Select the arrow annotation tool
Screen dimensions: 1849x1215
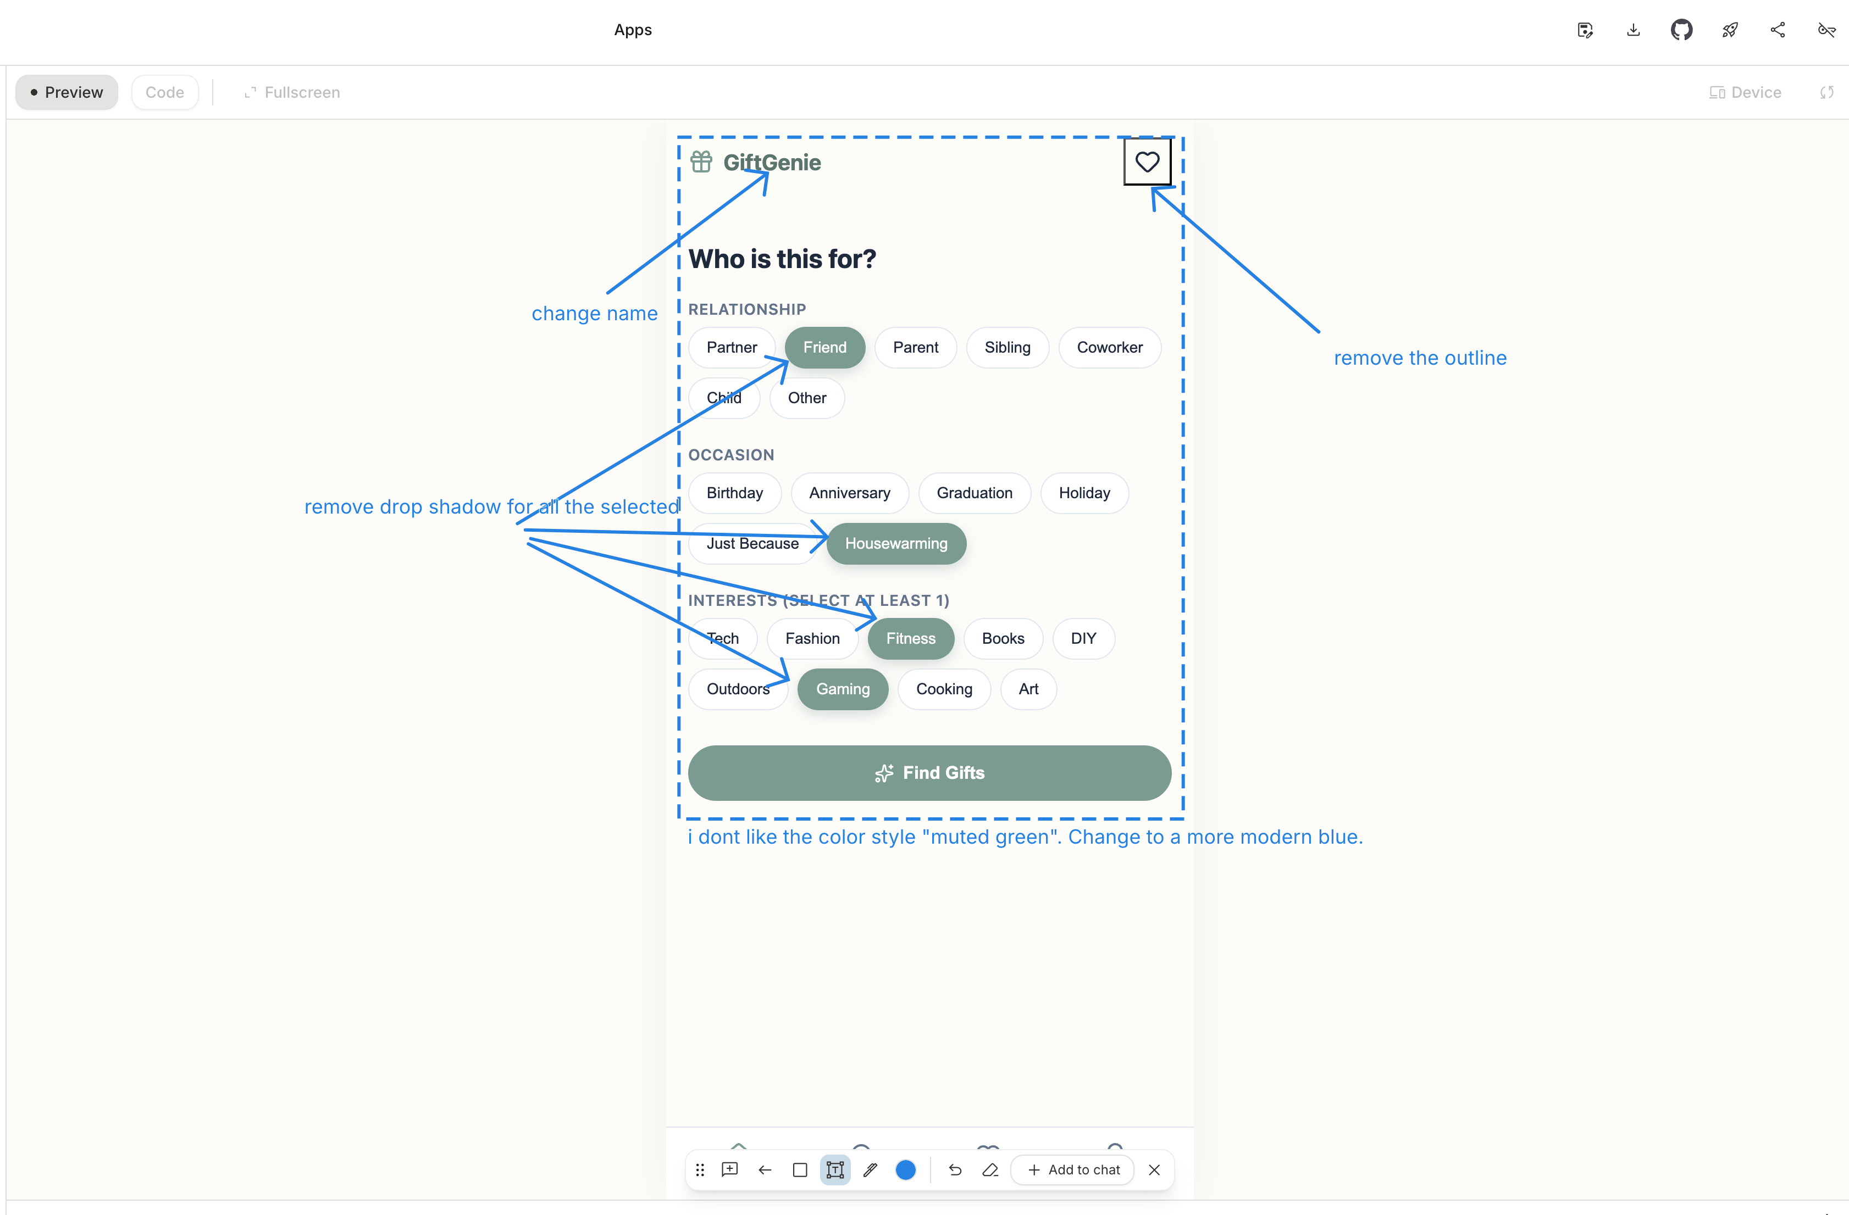(765, 1170)
